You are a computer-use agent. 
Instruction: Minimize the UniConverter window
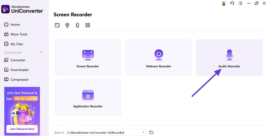pyautogui.click(x=249, y=3)
